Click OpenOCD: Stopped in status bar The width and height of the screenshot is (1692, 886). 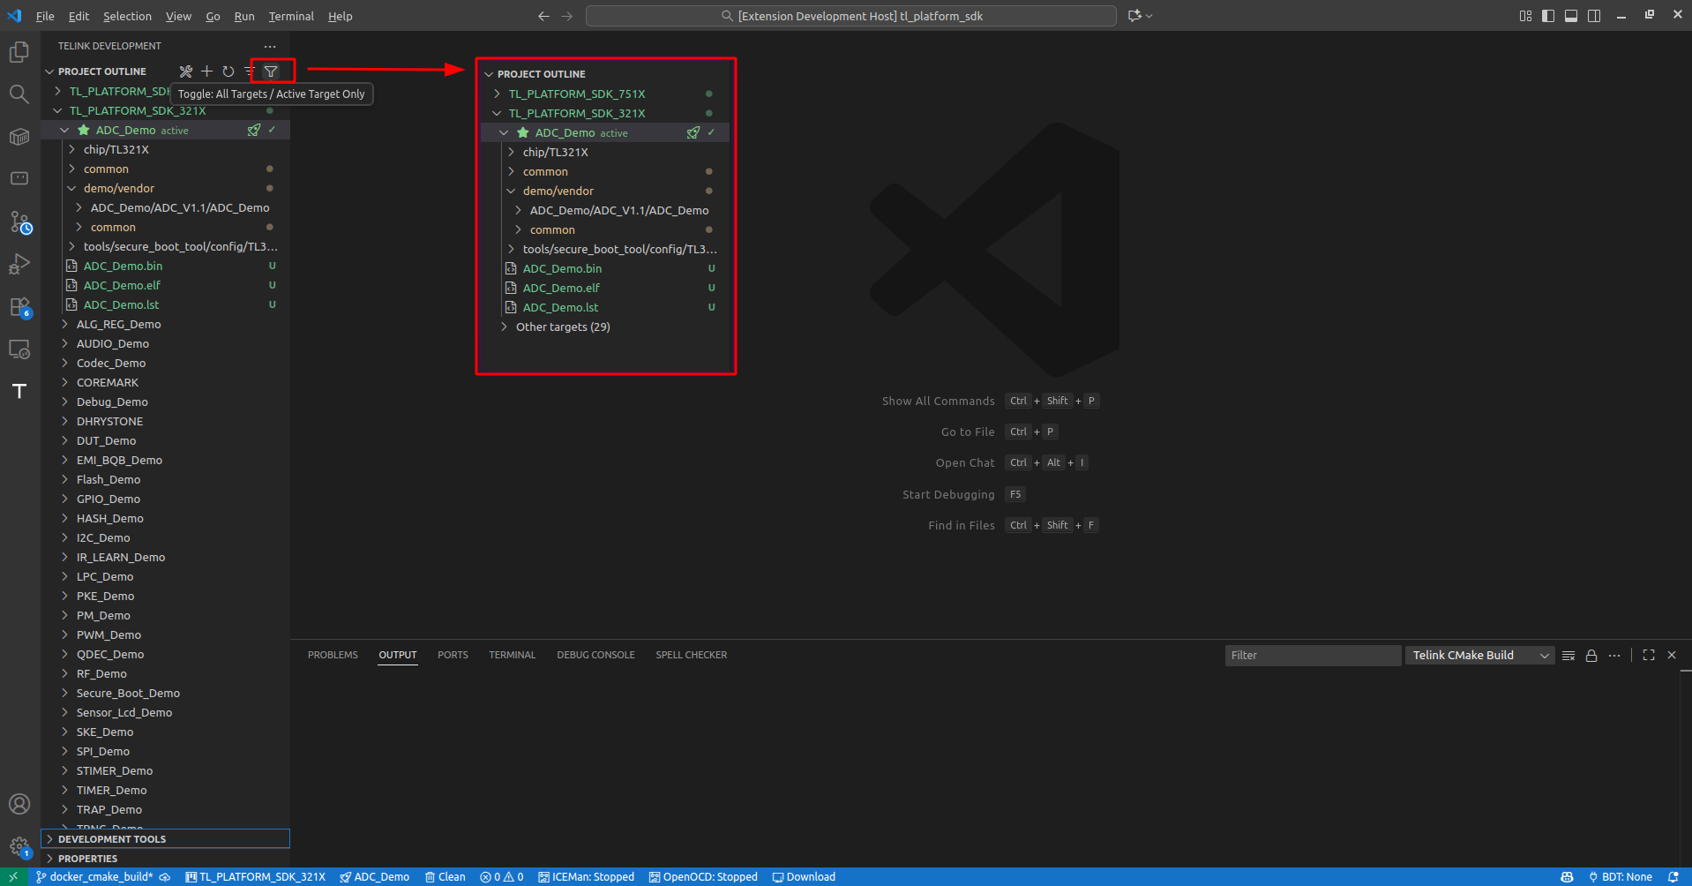[703, 876]
